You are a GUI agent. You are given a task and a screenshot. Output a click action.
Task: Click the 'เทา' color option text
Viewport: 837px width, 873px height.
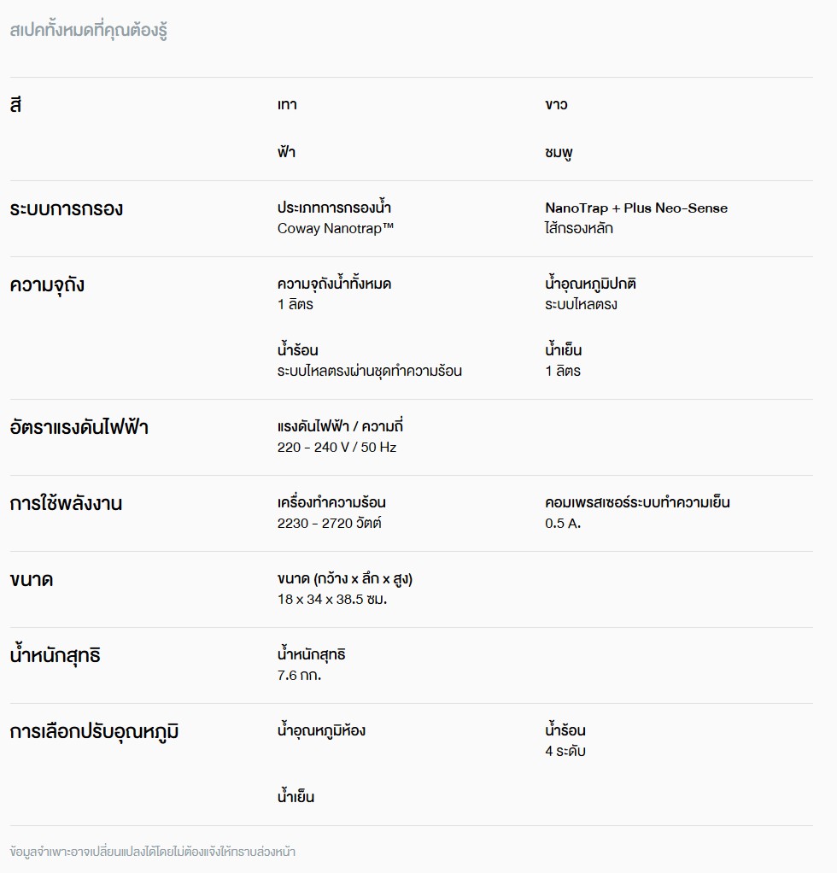click(x=287, y=105)
